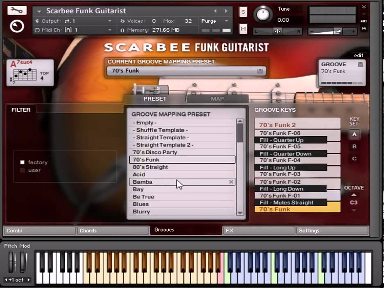This screenshot has width=384, height=288.
Task: Open the Chords page tab
Action: click(x=113, y=230)
